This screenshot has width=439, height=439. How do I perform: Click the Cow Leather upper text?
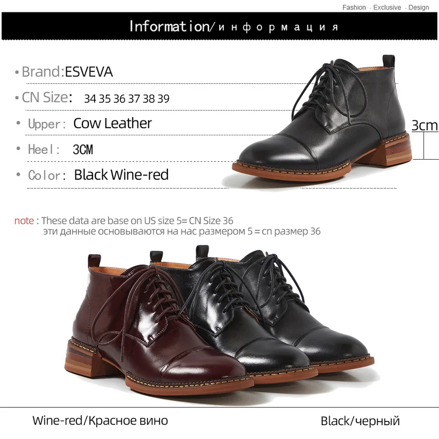112,123
